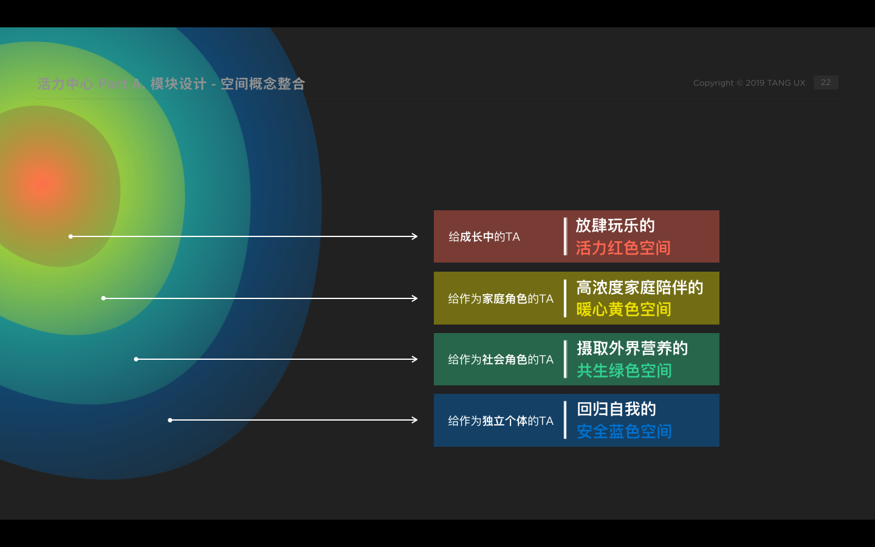Click the '给作为家庭角色的TA' label
Image resolution: width=875 pixels, height=547 pixels.
coord(501,299)
